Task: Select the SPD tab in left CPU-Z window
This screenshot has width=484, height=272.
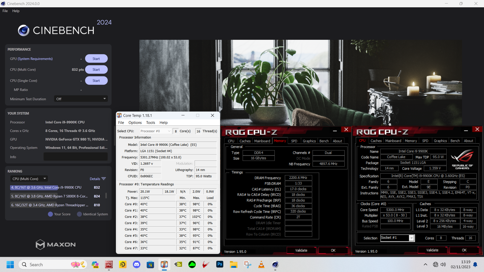Action: click(x=294, y=141)
